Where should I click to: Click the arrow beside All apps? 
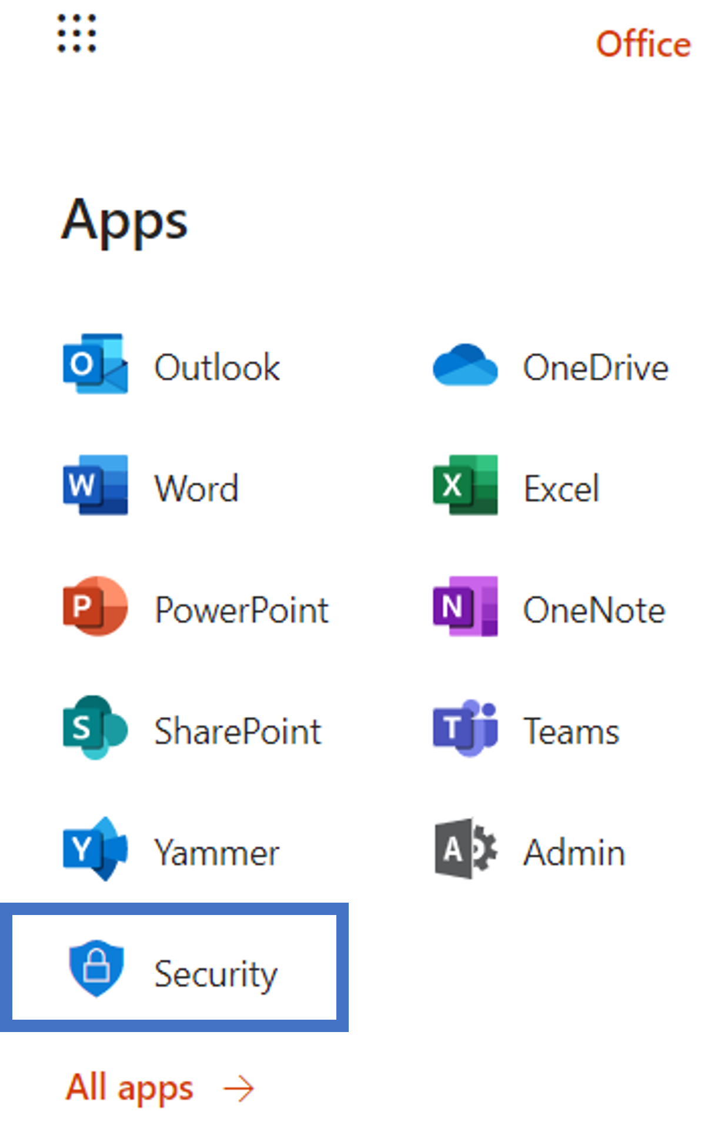pyautogui.click(x=238, y=1088)
